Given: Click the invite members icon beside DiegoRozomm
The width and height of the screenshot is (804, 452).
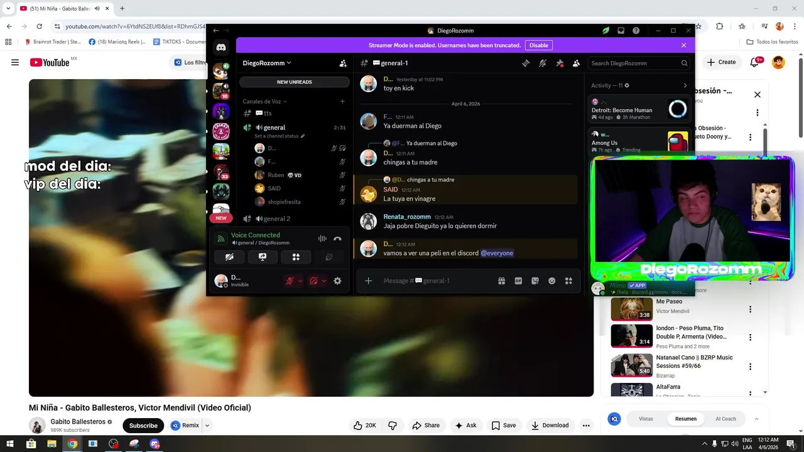Looking at the screenshot, I should coord(343,63).
